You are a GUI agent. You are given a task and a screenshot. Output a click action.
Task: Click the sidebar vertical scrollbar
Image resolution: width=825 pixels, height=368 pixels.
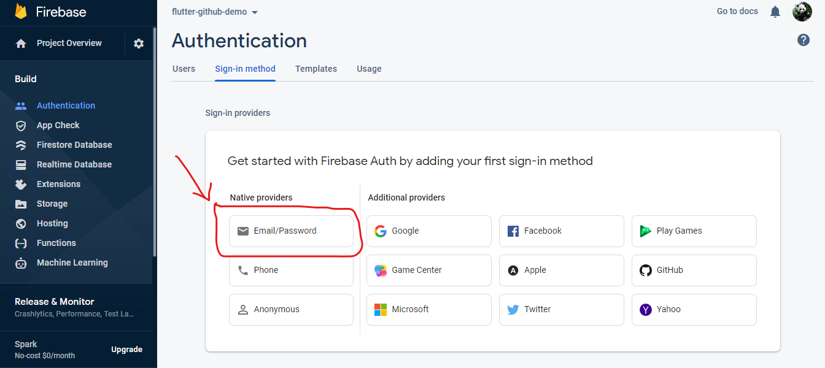point(155,142)
